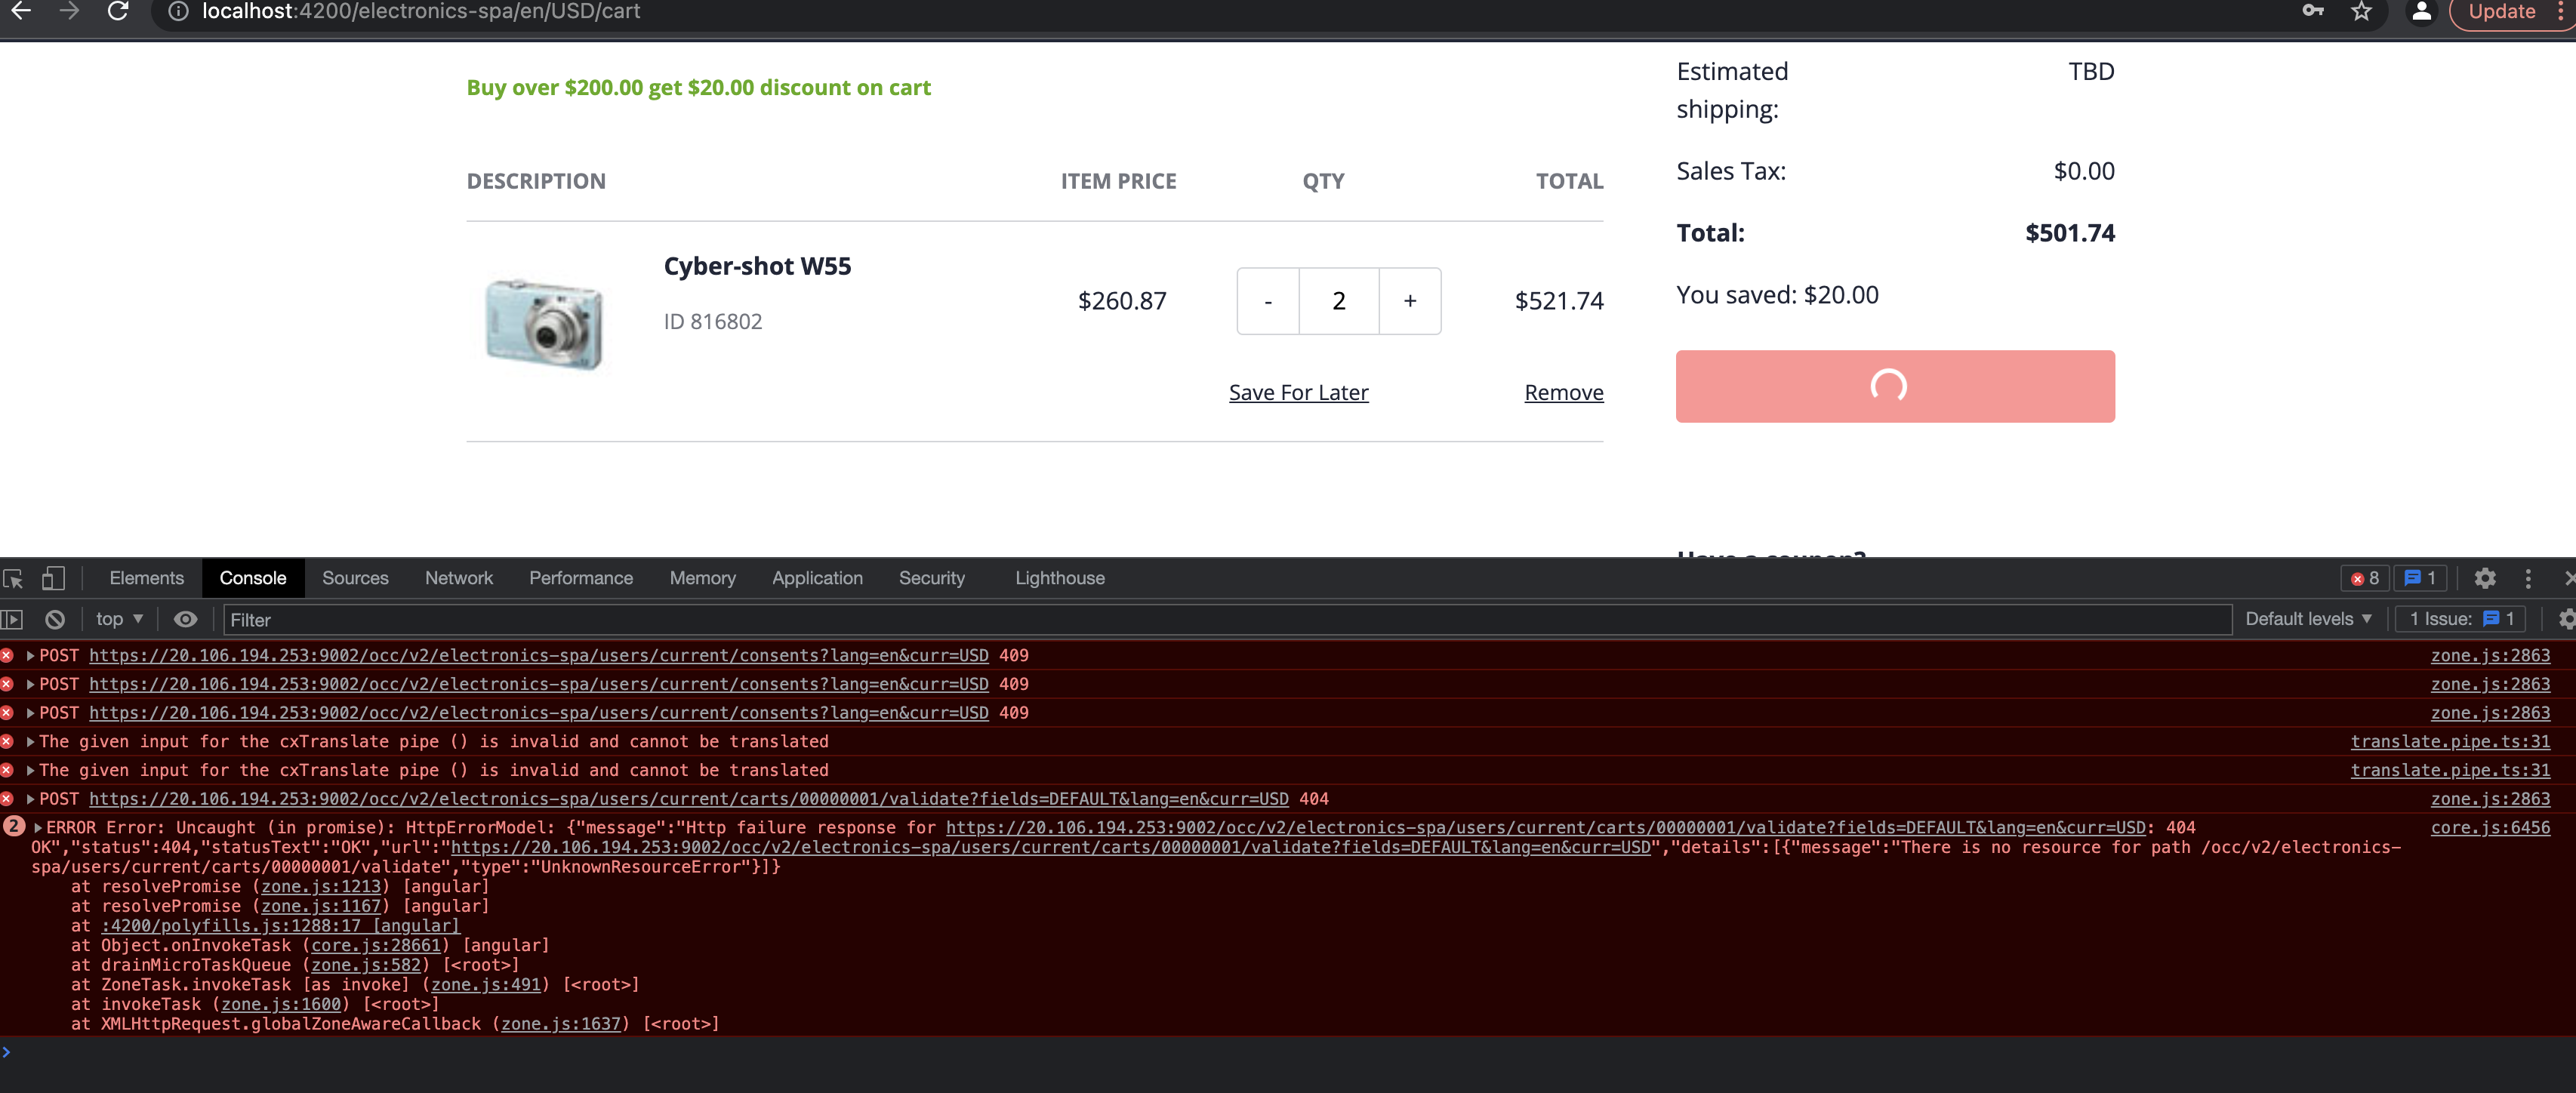Click the 8 errors counter icon
Image resolution: width=2576 pixels, height=1093 pixels.
click(2365, 579)
